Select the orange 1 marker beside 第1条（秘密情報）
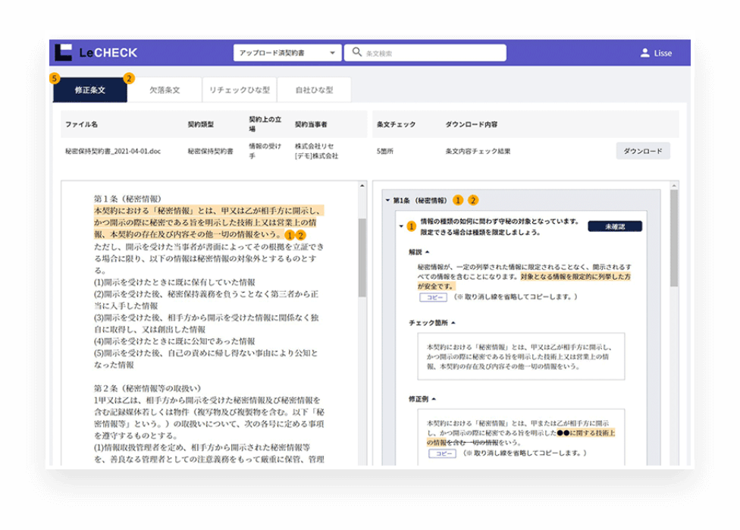This screenshot has height=530, width=740. coord(456,199)
